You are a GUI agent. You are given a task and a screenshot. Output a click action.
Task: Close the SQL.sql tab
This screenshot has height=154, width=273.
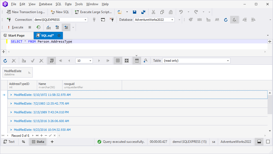tap(59, 35)
